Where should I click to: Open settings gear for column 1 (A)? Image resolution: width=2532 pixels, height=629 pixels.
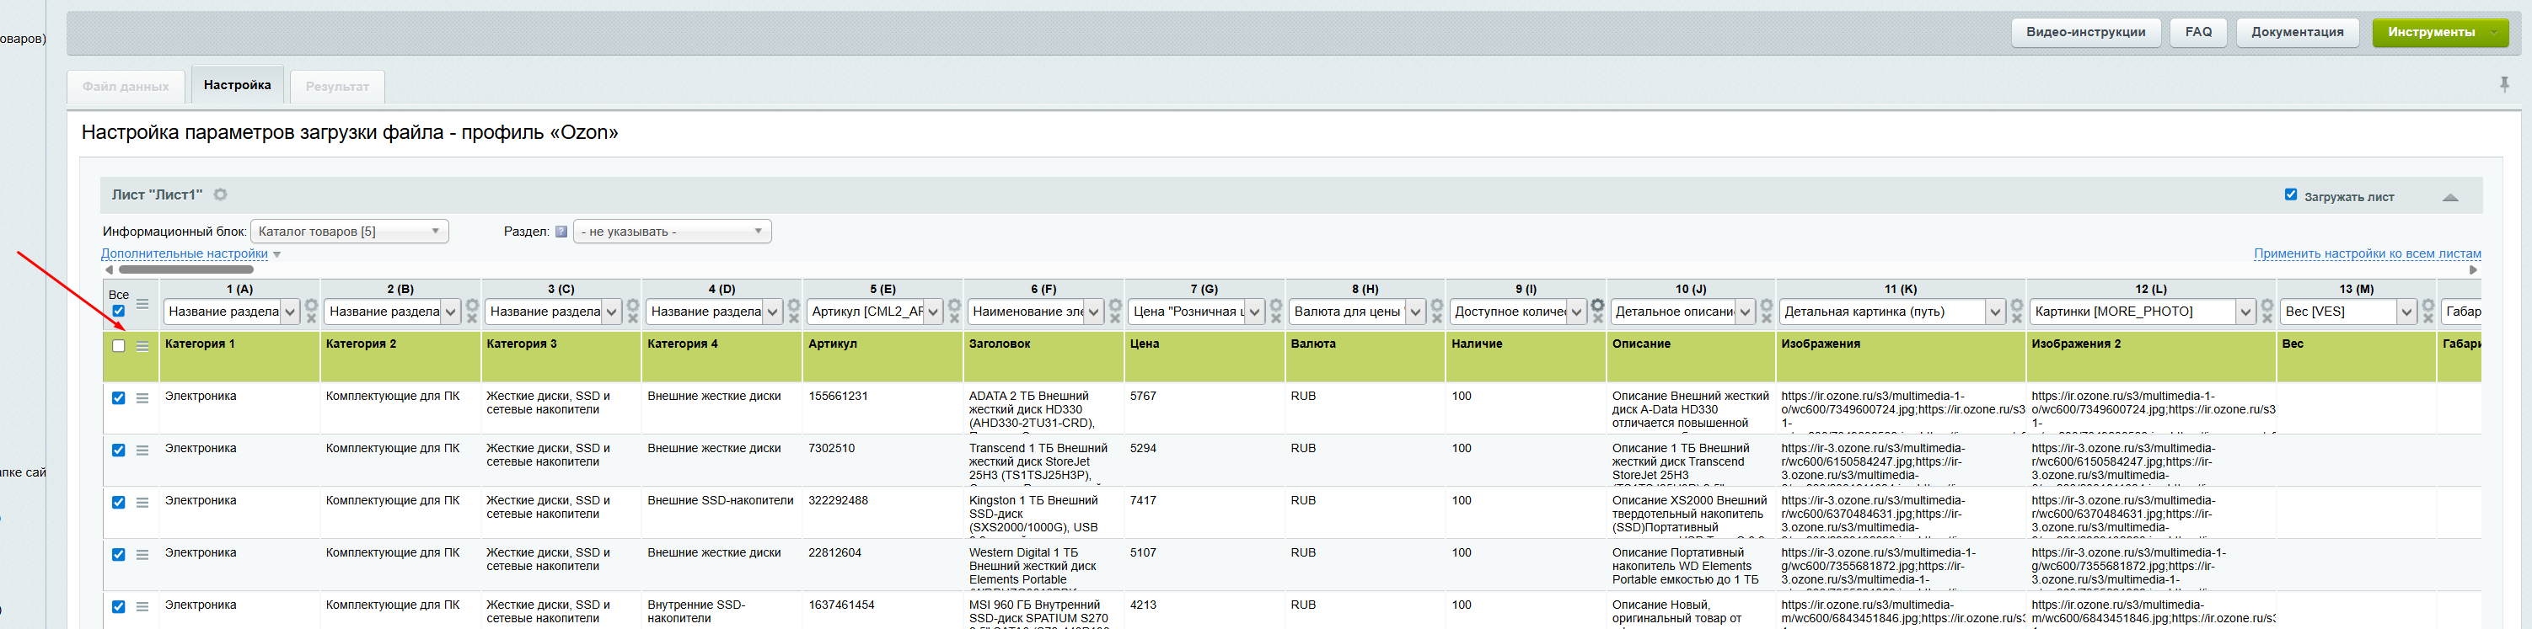312,304
